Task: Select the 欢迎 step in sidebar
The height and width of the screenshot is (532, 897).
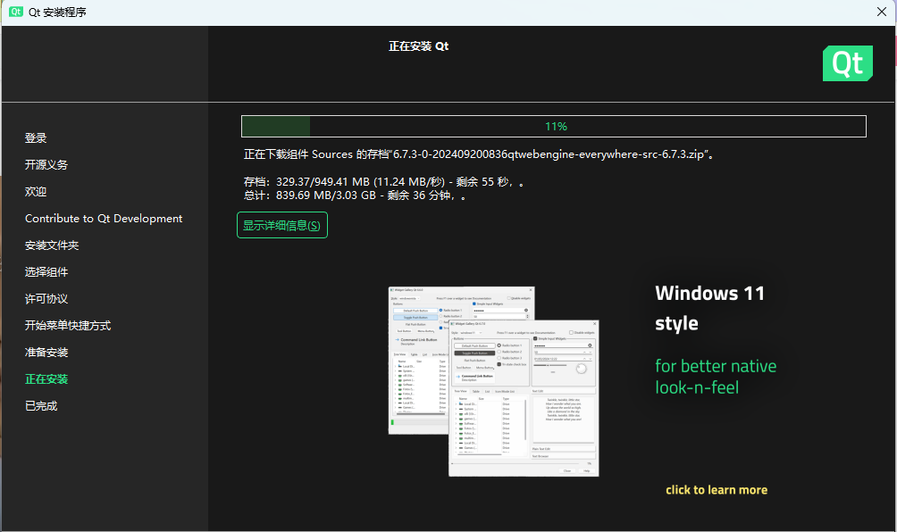Action: 36,191
